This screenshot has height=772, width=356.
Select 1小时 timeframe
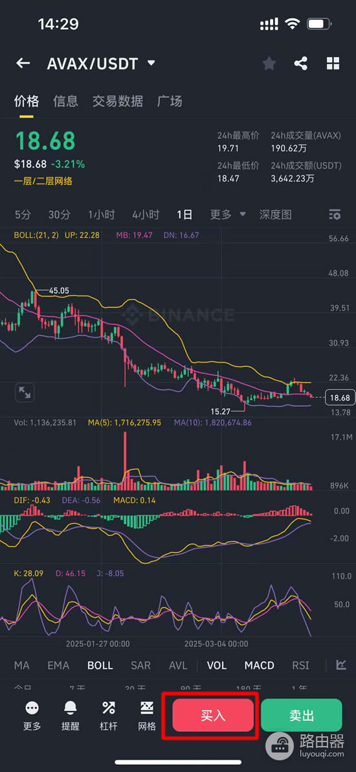click(102, 215)
